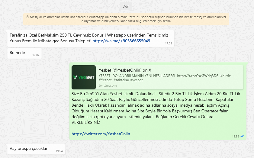Open the Yesbet (@YesbetOnlin) on X preview title
This screenshot has width=254, height=158.
[x=125, y=70]
